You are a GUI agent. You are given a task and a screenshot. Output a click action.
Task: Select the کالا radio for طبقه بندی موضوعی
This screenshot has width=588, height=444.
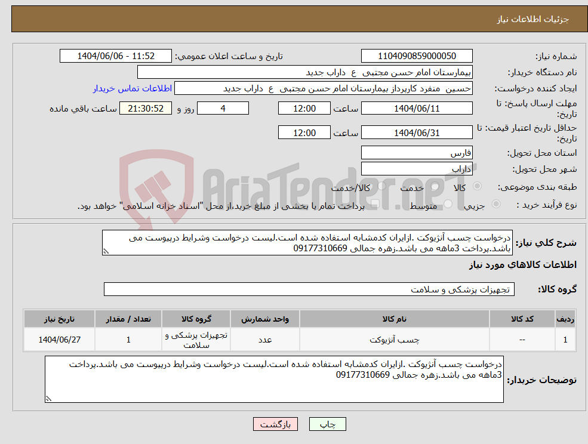[477, 187]
